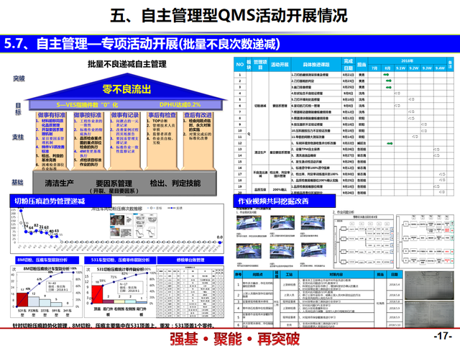Click the side label 目标
This screenshot has width=460, height=346.
[x=18, y=109]
